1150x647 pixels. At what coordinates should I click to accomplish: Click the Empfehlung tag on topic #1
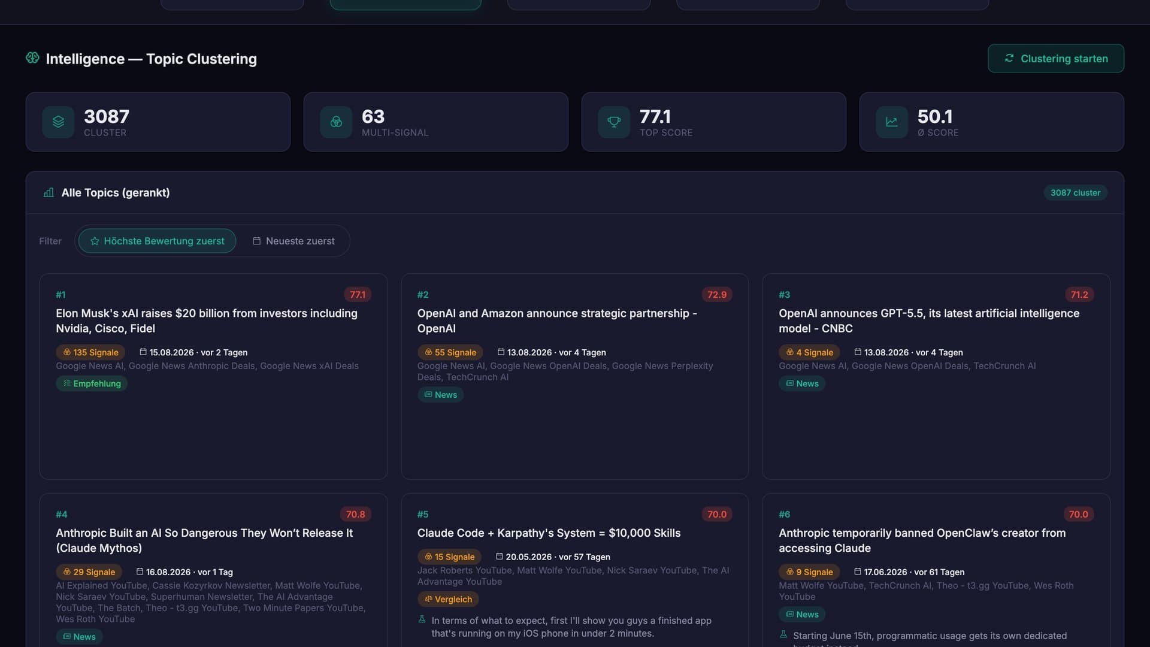tap(92, 383)
